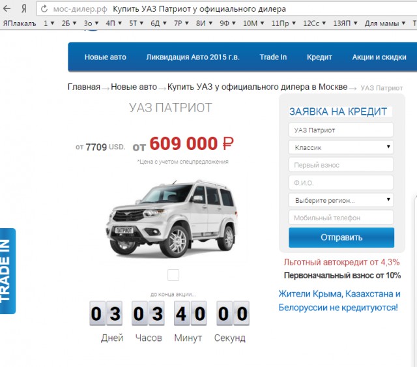Click the 'Новые авто' breadcrumb link

(x=134, y=87)
